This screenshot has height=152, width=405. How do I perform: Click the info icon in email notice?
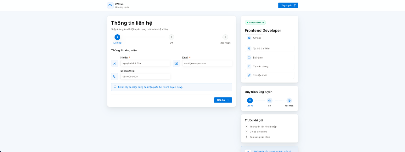click(115, 87)
